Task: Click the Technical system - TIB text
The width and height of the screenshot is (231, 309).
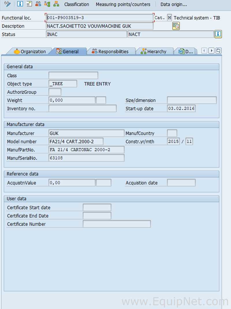Action: [197, 18]
